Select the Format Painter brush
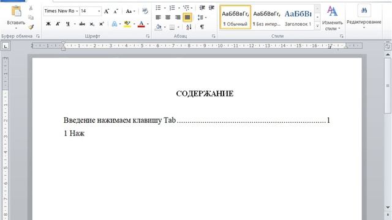 [31, 27]
